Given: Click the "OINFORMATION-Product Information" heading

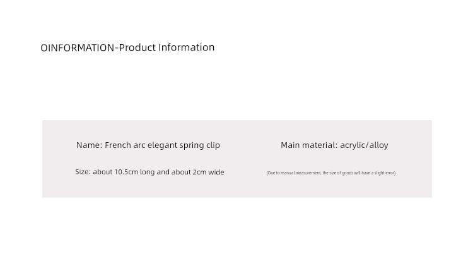Looking at the screenshot, I should tap(127, 48).
